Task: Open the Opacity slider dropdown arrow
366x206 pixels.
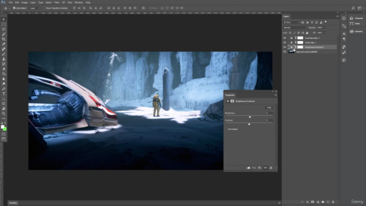Action: tap(325, 27)
